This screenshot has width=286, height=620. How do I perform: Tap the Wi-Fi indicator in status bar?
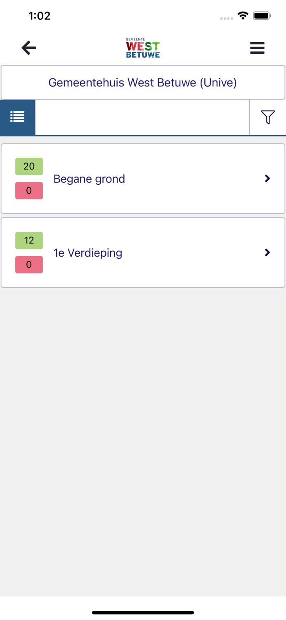[x=243, y=15]
